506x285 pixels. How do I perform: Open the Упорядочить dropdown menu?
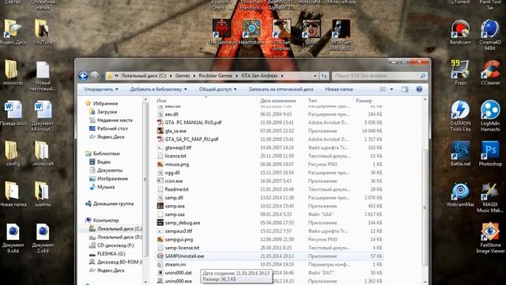click(x=101, y=89)
